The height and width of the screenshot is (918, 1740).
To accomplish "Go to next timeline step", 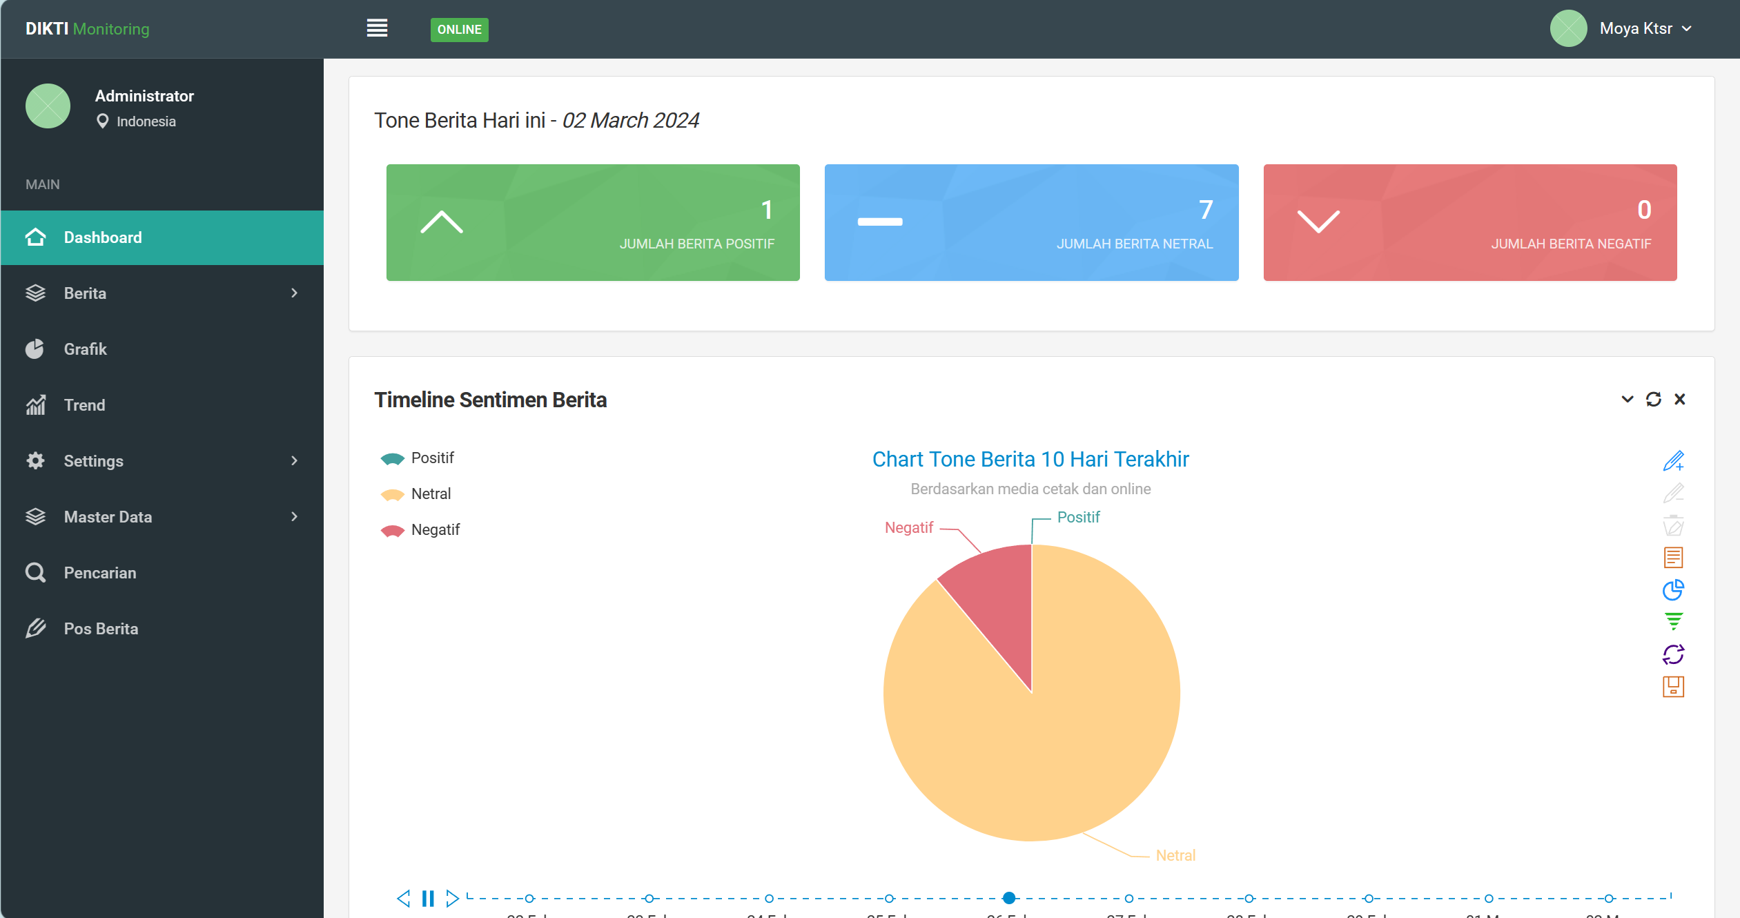I will [452, 898].
